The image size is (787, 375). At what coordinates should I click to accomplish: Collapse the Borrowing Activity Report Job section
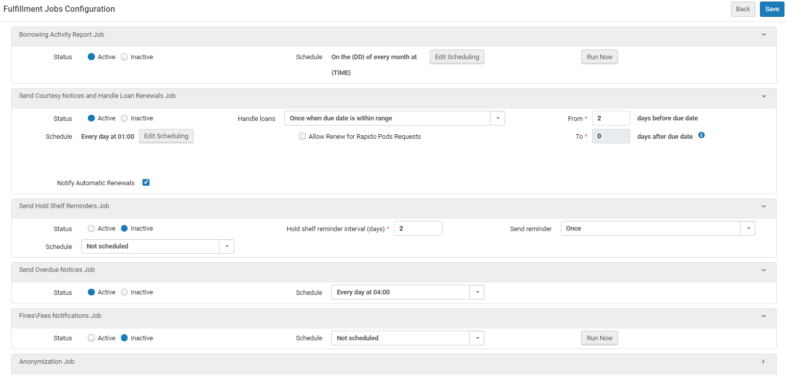point(764,35)
